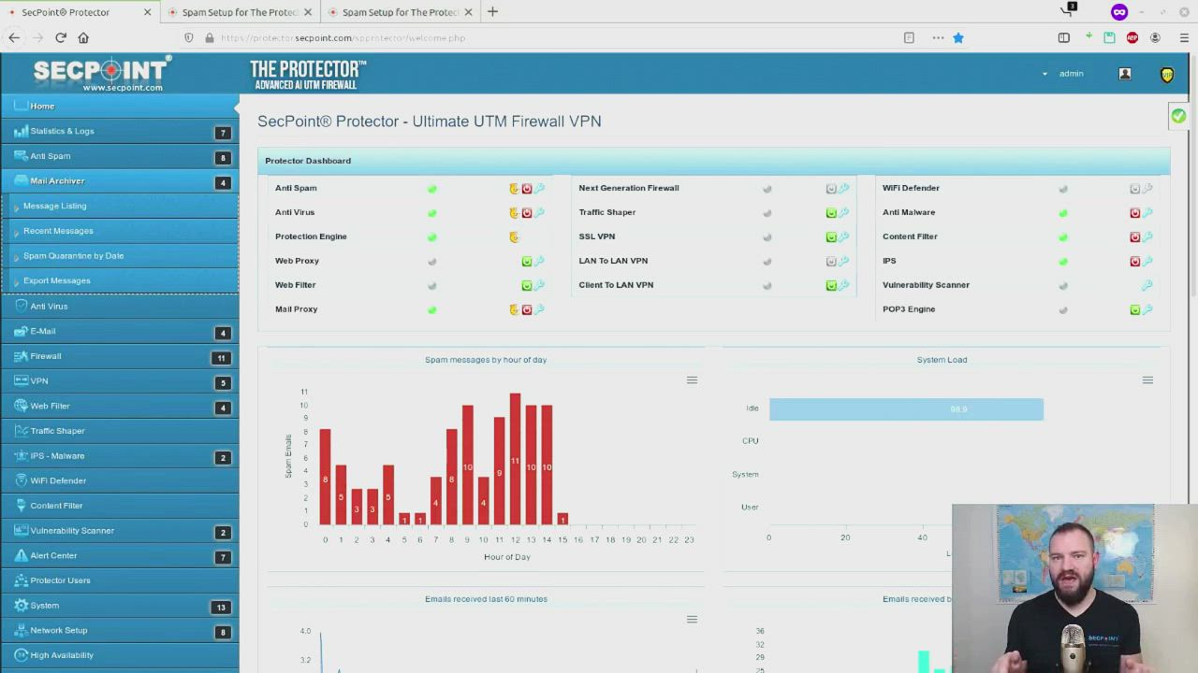Viewport: 1198px width, 673px height.
Task: Open the admin account dropdown arrow
Action: click(x=1045, y=74)
